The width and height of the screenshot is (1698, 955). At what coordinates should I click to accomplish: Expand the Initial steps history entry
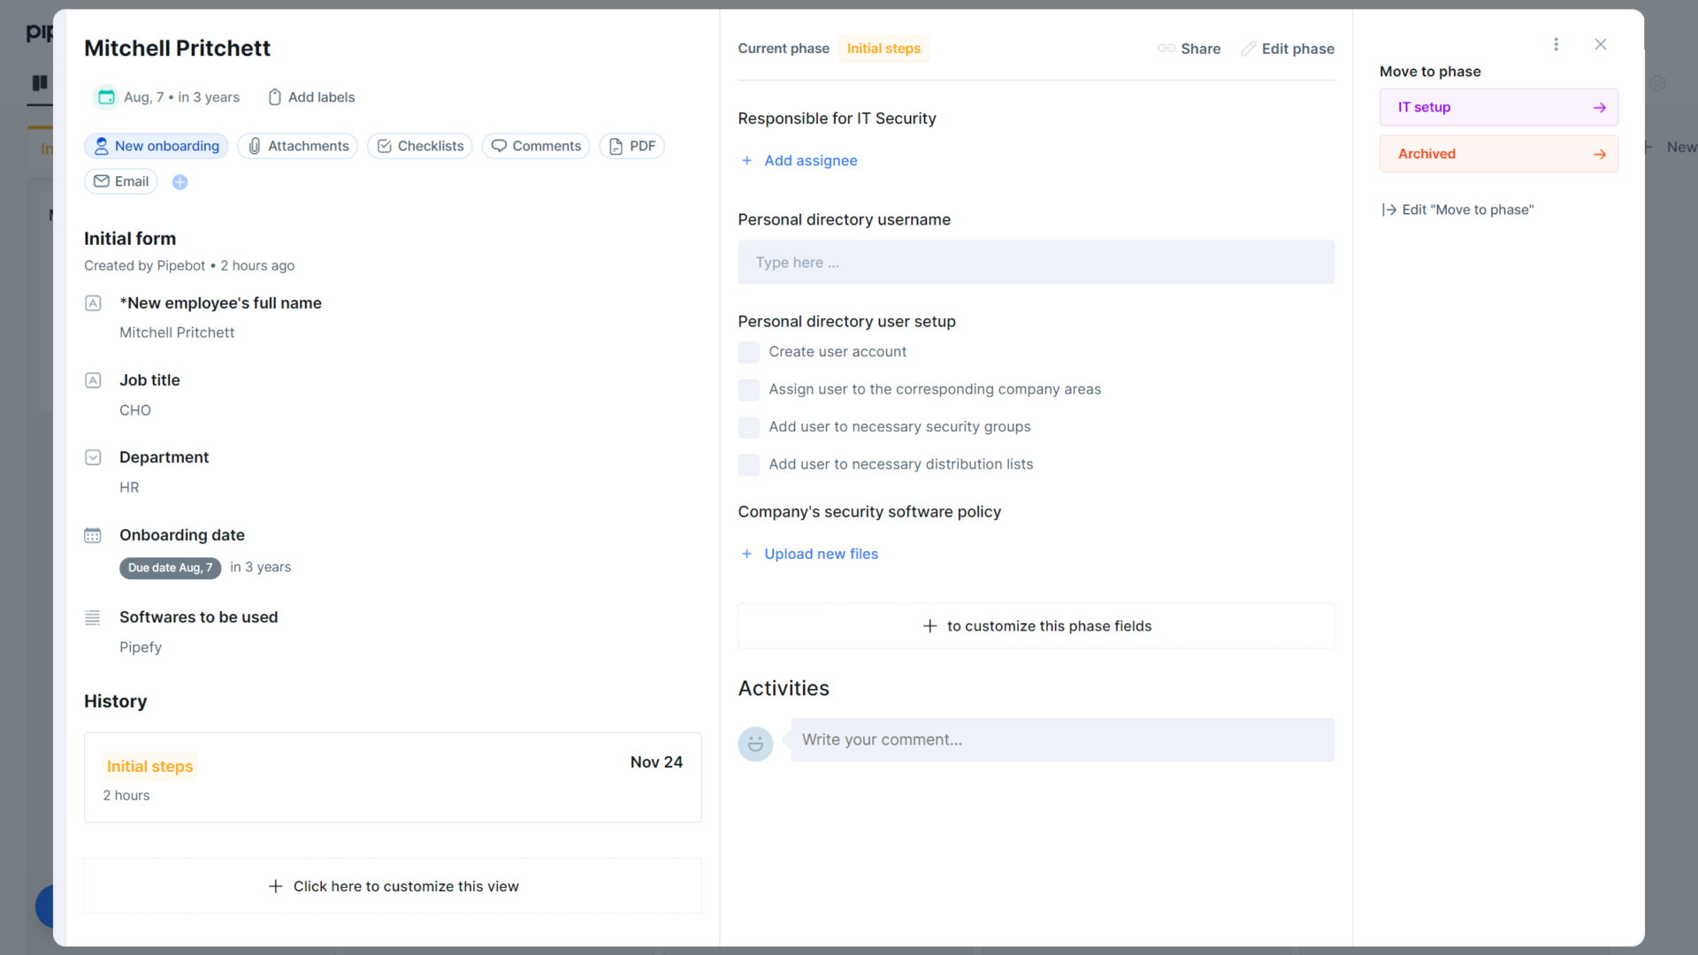click(x=149, y=767)
